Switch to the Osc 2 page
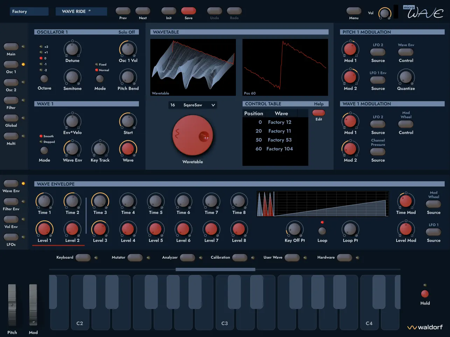The width and height of the screenshot is (450, 337). [x=11, y=83]
